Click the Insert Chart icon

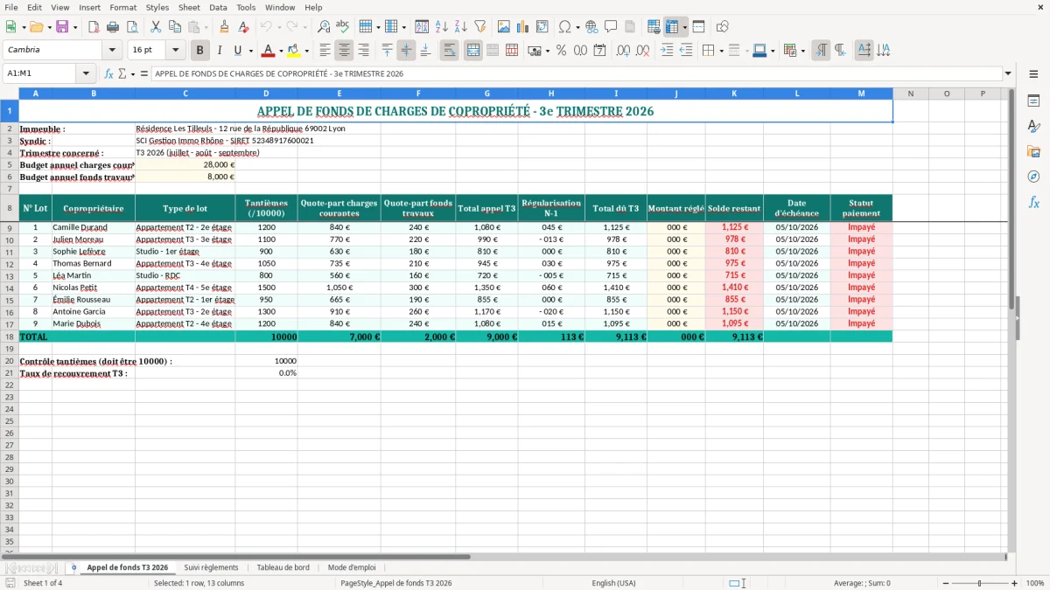click(x=523, y=27)
